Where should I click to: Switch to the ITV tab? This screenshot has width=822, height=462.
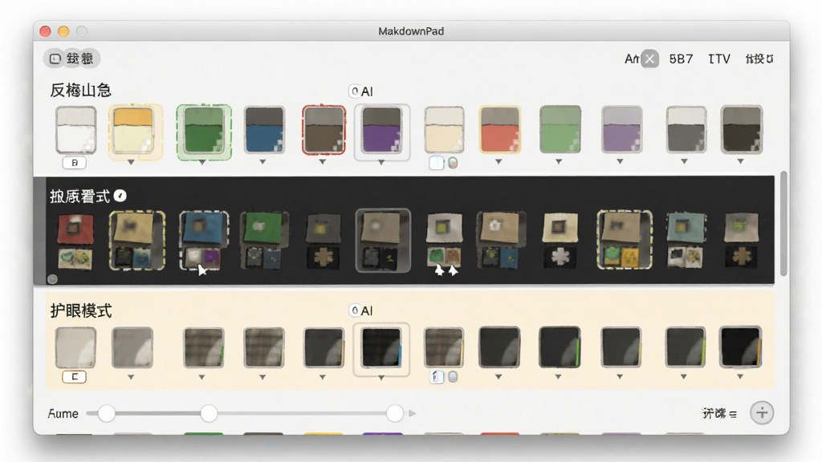[719, 59]
